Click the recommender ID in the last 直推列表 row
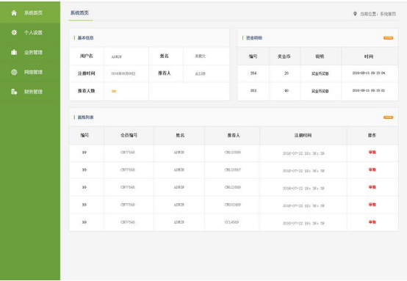Viewport: 407px width, 281px height. [232, 222]
